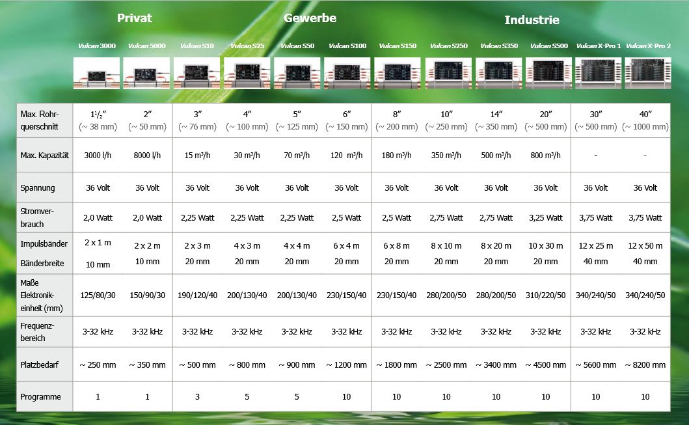This screenshot has width=689, height=425.
Task: Switch to the Gewerbe category heading
Action: (x=310, y=18)
